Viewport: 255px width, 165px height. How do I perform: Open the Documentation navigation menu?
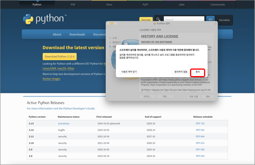[x=99, y=34]
